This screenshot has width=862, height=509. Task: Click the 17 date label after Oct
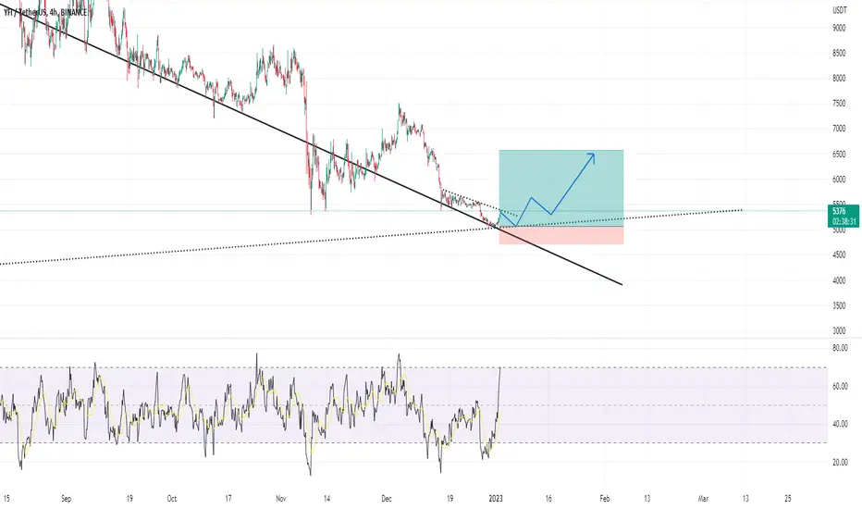(x=228, y=499)
